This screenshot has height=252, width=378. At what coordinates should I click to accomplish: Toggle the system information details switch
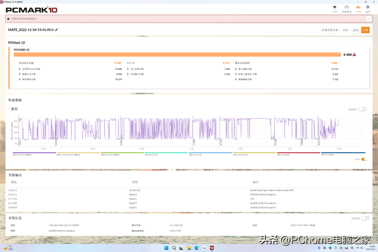click(365, 218)
